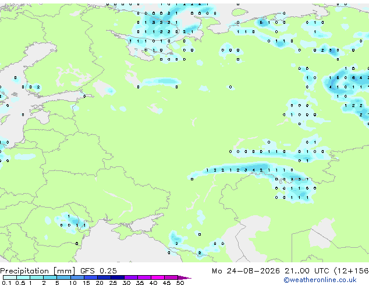Image resolution: width=369 pixels, height=285 pixels.
Task: Pick the legend swatch between 5 and 10
Action: pyautogui.click(x=63, y=277)
